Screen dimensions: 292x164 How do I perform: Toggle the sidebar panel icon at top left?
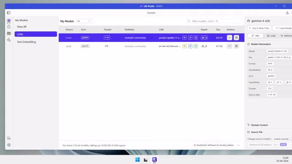9,13
